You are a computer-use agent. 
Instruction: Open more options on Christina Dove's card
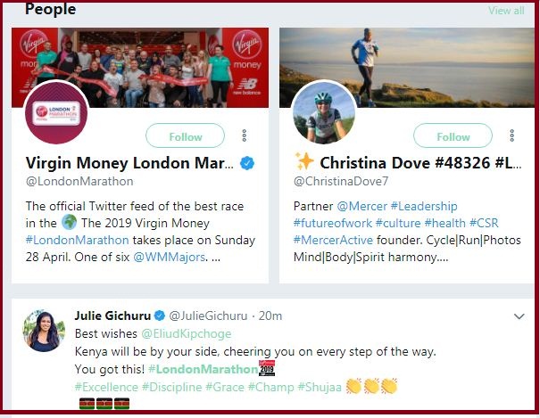point(512,135)
